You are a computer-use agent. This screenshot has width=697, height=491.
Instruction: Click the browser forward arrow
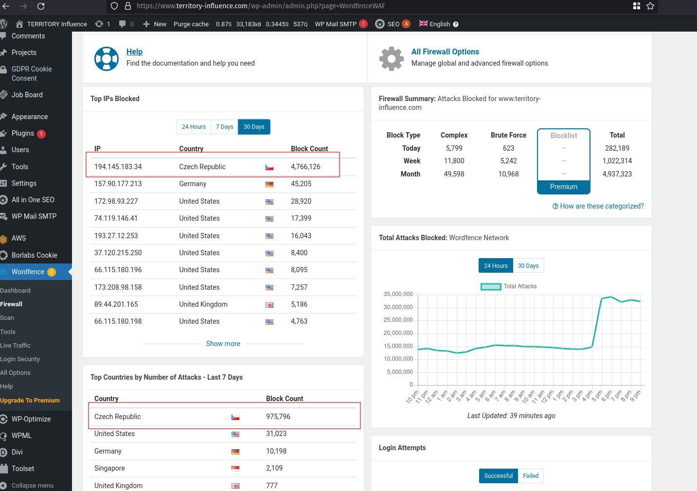[x=23, y=6]
